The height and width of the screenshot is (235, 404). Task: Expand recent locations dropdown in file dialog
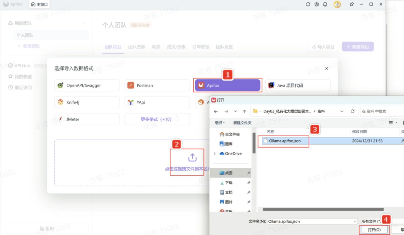[235, 111]
